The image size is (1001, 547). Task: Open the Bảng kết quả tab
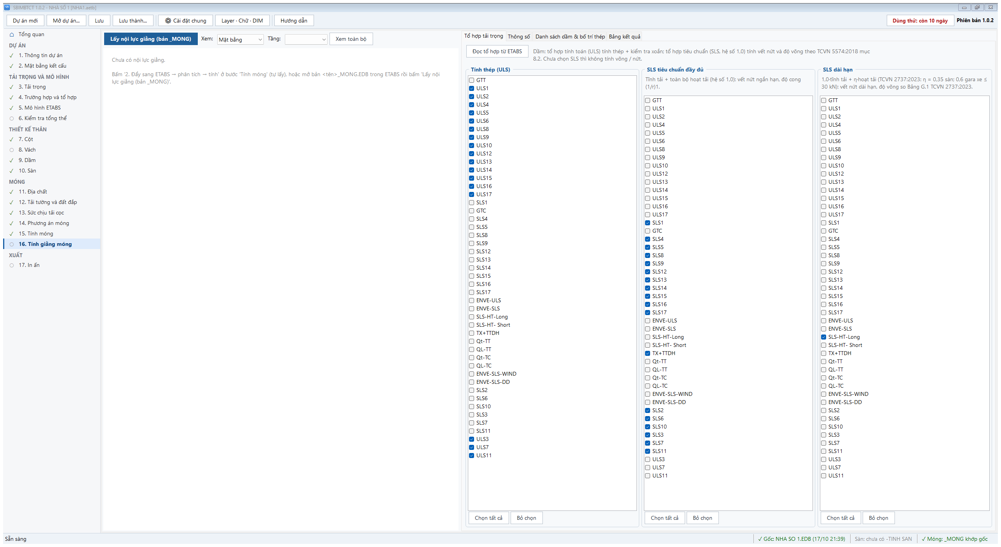tap(624, 37)
